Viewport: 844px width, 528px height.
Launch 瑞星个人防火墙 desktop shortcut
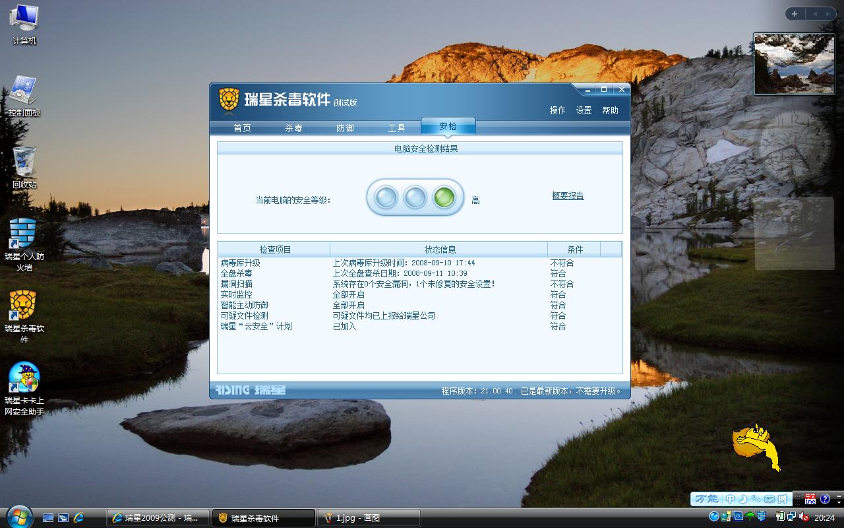(x=24, y=244)
